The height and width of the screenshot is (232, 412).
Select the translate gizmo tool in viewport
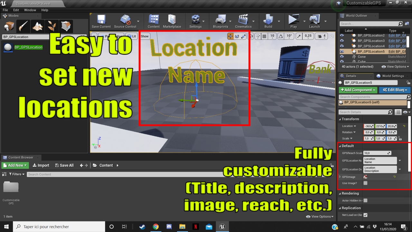click(230, 36)
